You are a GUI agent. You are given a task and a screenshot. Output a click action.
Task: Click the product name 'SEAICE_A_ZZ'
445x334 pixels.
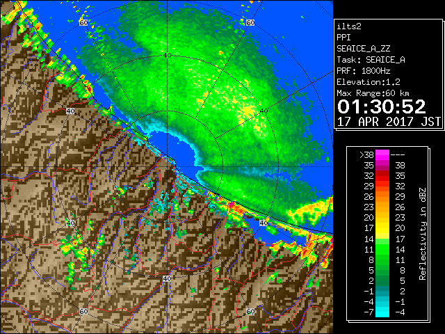[x=364, y=49]
